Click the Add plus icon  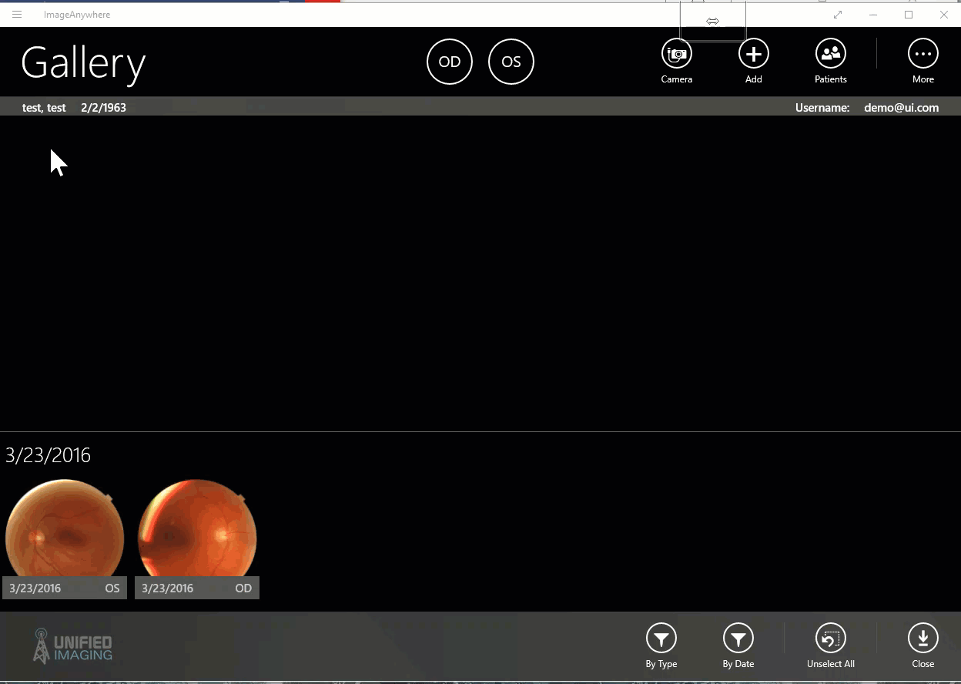753,54
